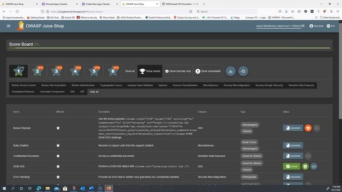Toggle Broken Authentication category

click(83, 85)
